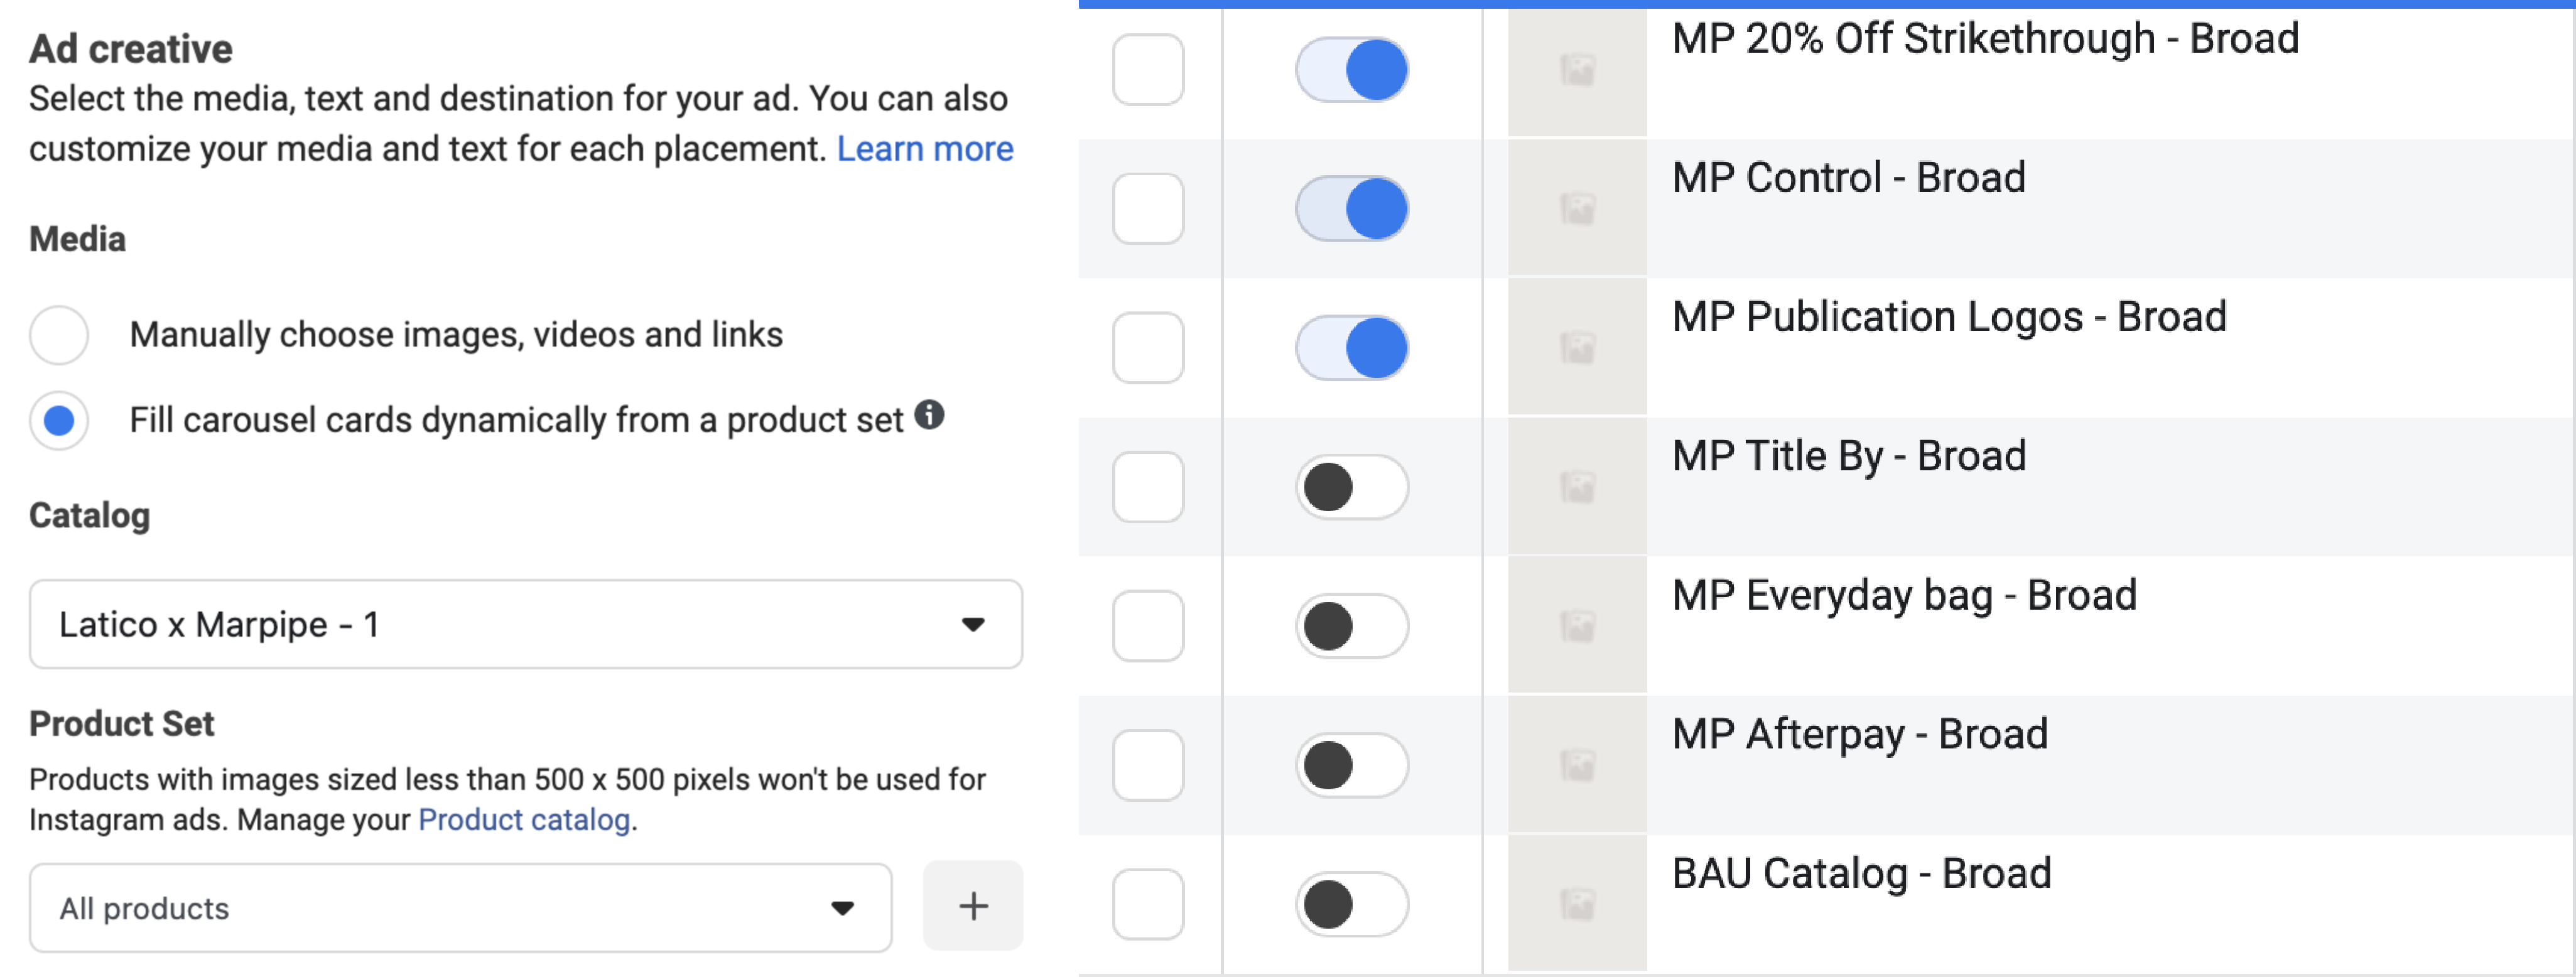Turn off MP 20% Off Strikethrough toggle
This screenshot has width=2576, height=977.
1351,70
